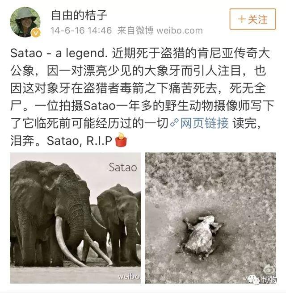This screenshot has width=286, height=293.
Task: Click the source label 来自微博 weibo.com
Action: point(160,30)
